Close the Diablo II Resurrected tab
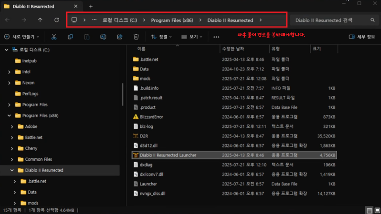The image size is (381, 214). [x=76, y=6]
